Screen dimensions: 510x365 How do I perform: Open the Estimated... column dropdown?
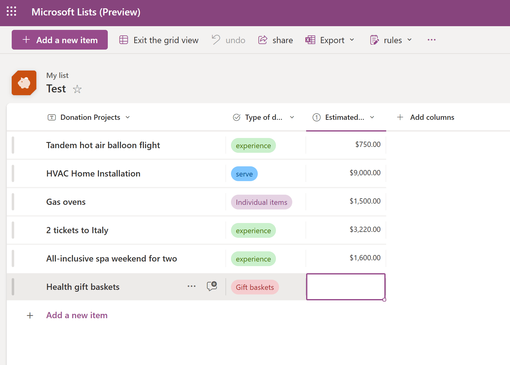pyautogui.click(x=372, y=117)
